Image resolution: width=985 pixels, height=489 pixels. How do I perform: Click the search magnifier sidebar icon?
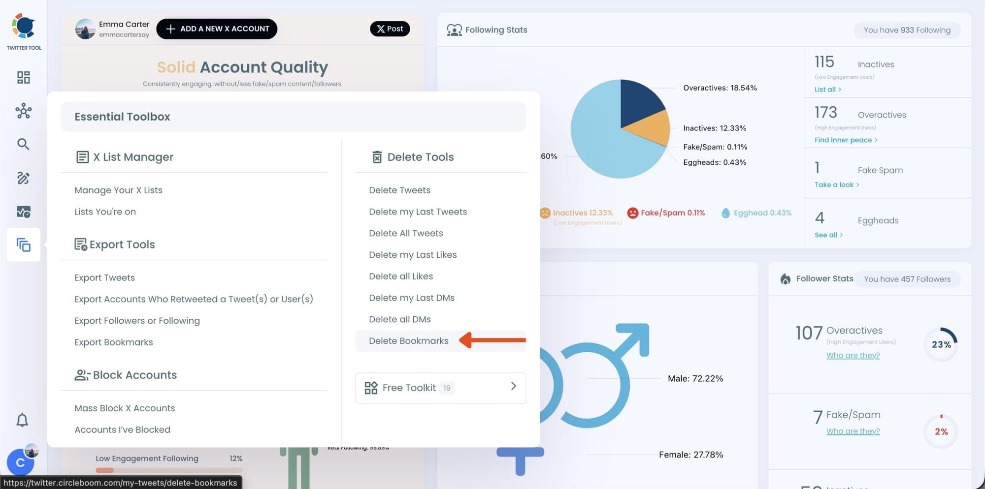click(24, 144)
